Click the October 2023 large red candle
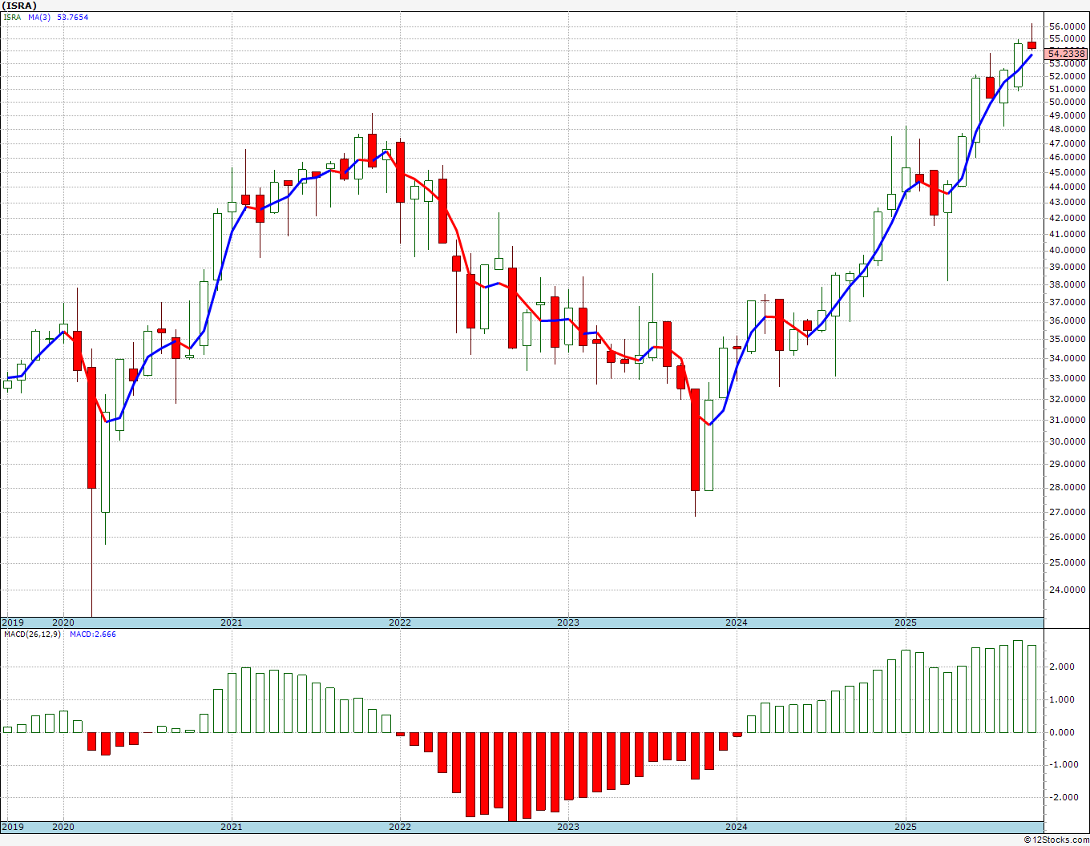This screenshot has width=1090, height=846. coord(695,440)
